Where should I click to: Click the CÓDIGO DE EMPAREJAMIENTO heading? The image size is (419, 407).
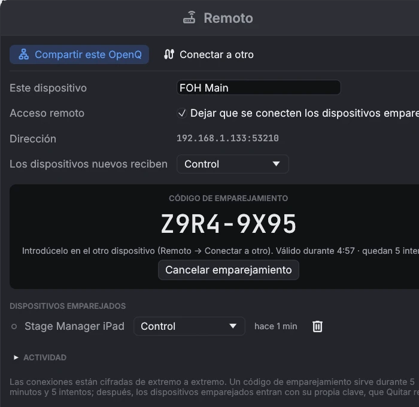pyautogui.click(x=229, y=198)
